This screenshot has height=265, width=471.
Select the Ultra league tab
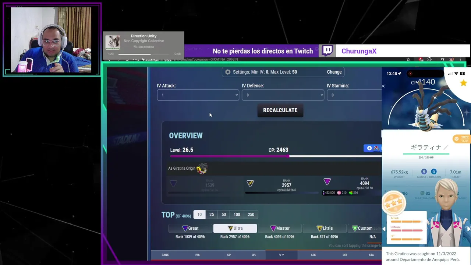coord(235,228)
